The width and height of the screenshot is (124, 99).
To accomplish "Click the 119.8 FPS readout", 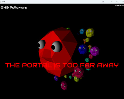I will [119, 5].
